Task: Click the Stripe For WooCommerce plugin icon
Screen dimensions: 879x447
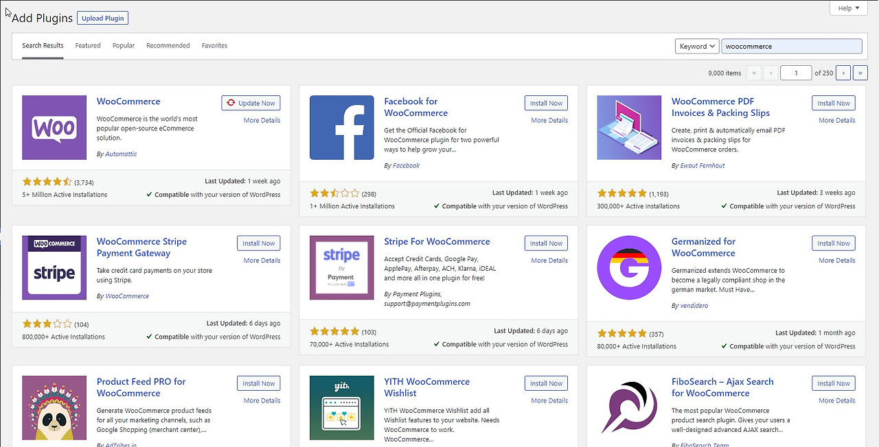Action: coord(342,267)
